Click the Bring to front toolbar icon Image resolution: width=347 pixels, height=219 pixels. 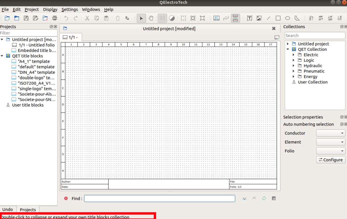(311, 18)
